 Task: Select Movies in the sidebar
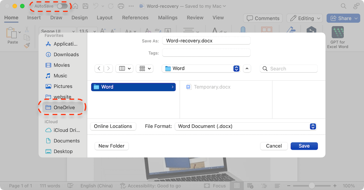click(x=58, y=65)
